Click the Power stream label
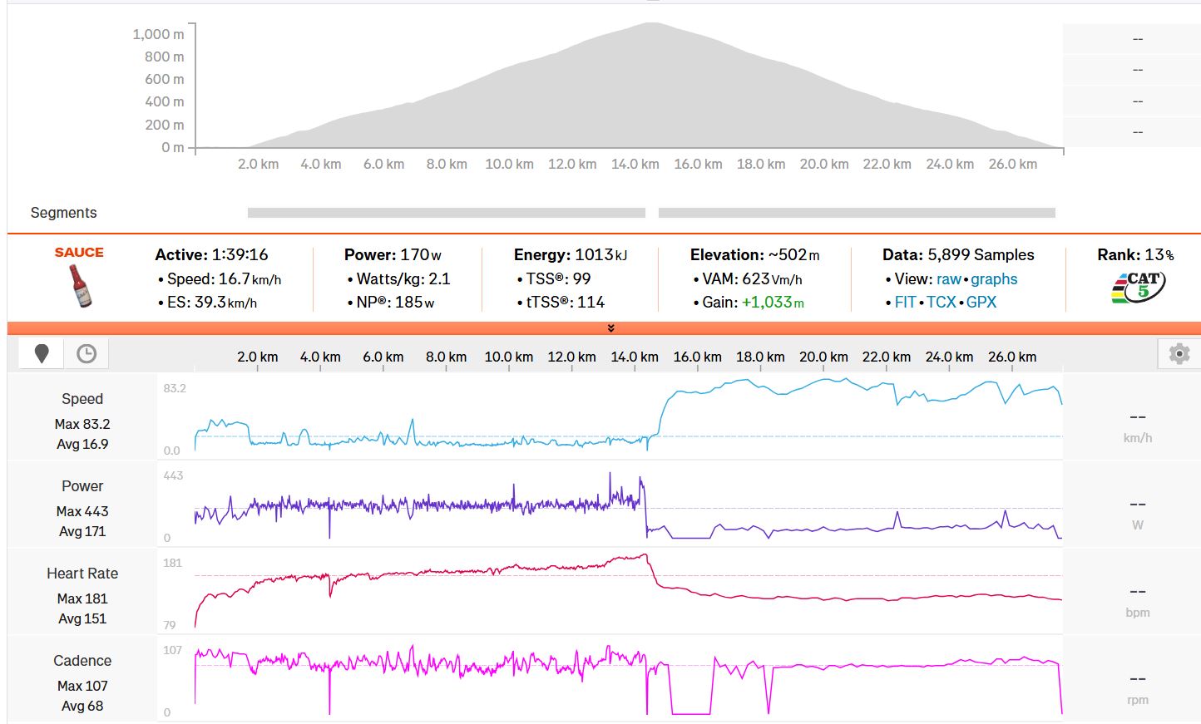Viewport: 1201px width, 724px height. coord(82,486)
